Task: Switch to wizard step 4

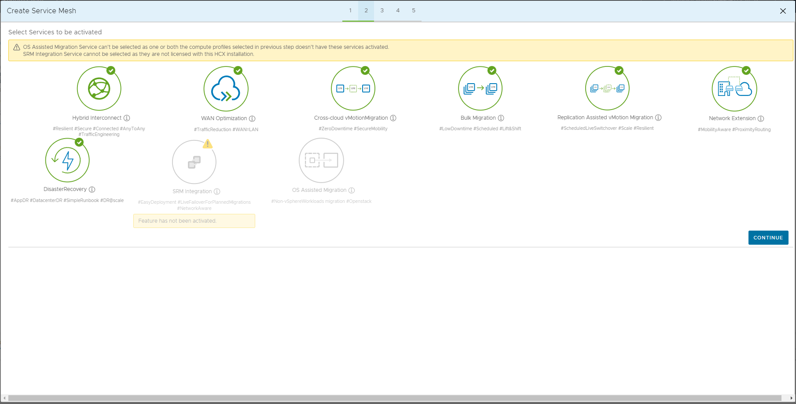Action: 398,11
